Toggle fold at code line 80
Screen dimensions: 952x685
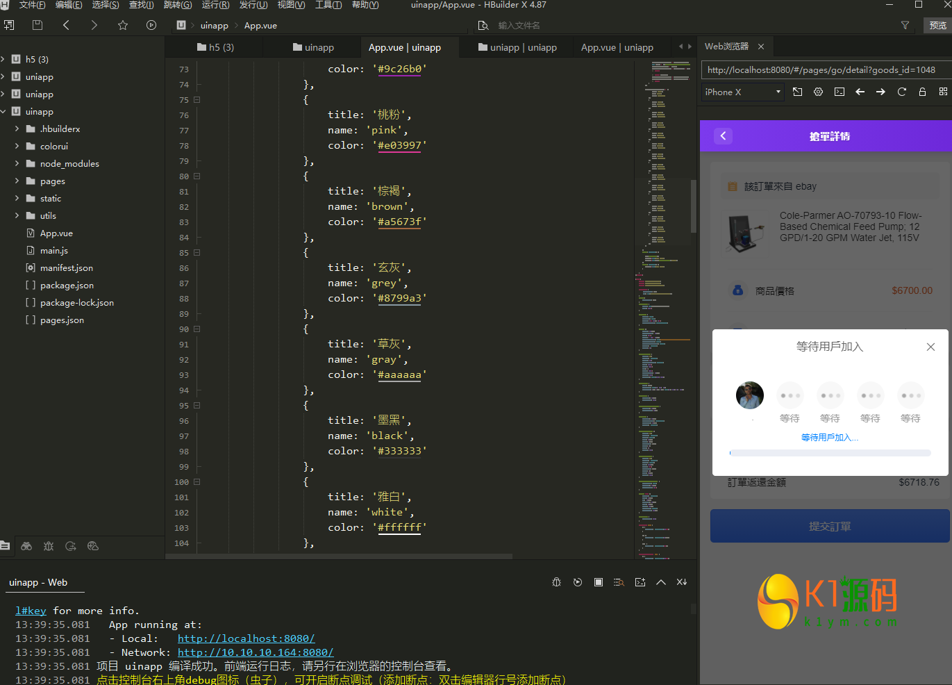pyautogui.click(x=197, y=176)
